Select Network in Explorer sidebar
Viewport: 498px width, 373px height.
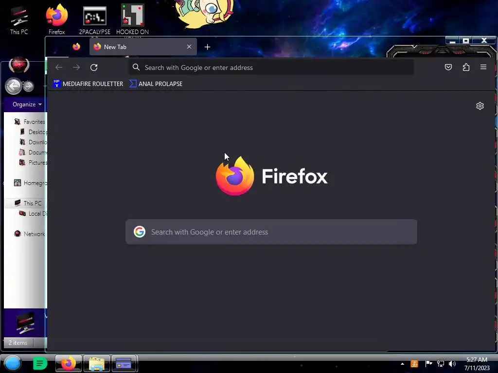click(30, 234)
